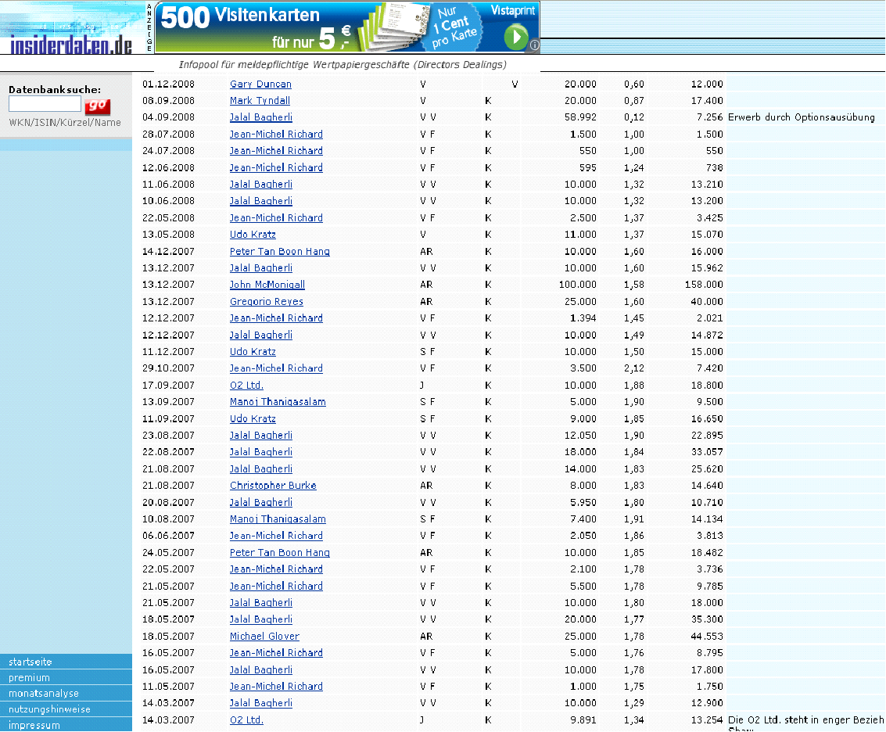Click remark 'Die O2 Ltd. steht in enger Bezieh'

point(805,720)
